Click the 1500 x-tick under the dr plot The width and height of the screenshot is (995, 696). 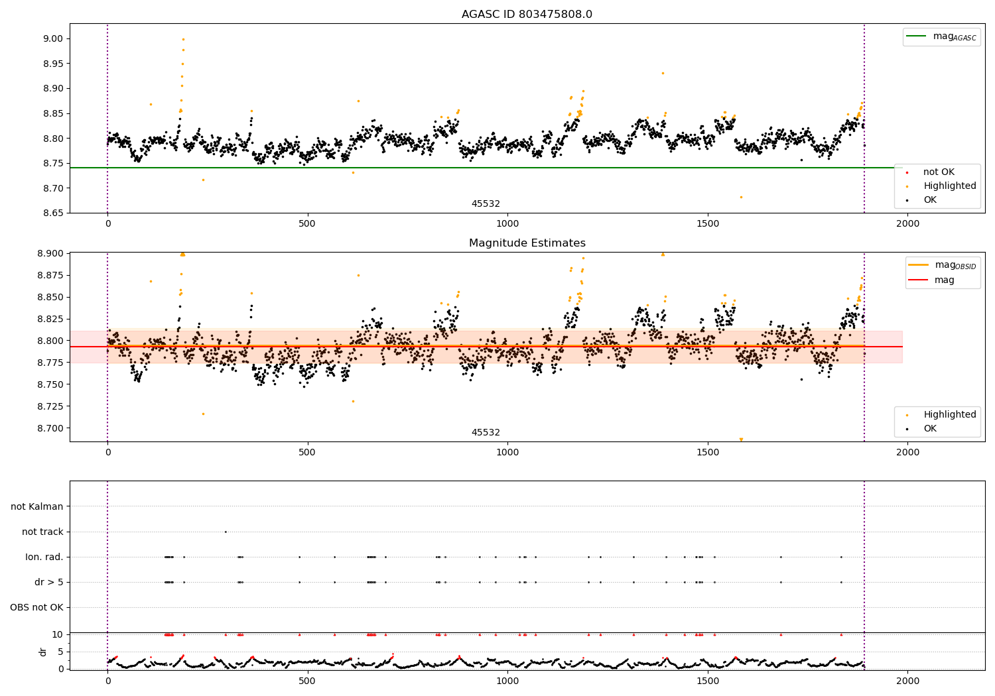[708, 681]
